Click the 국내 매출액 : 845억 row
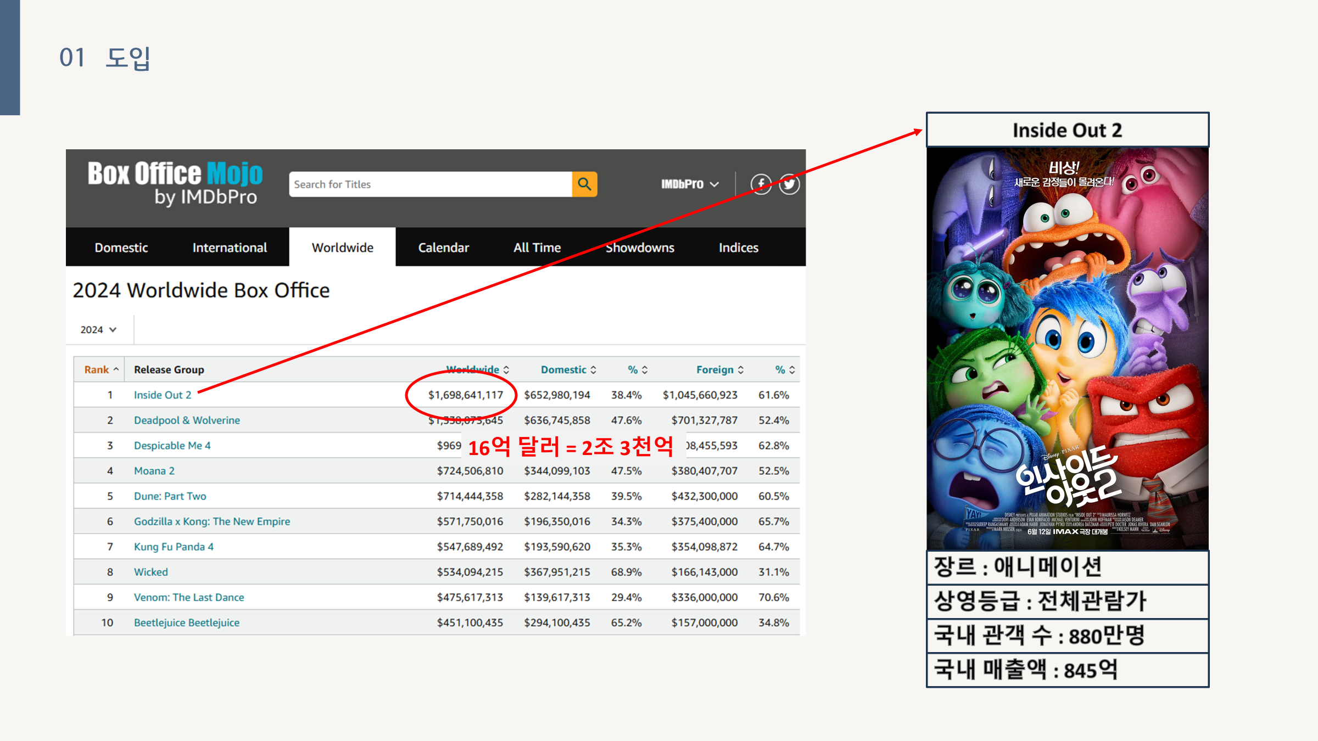1318x741 pixels. click(x=1068, y=670)
